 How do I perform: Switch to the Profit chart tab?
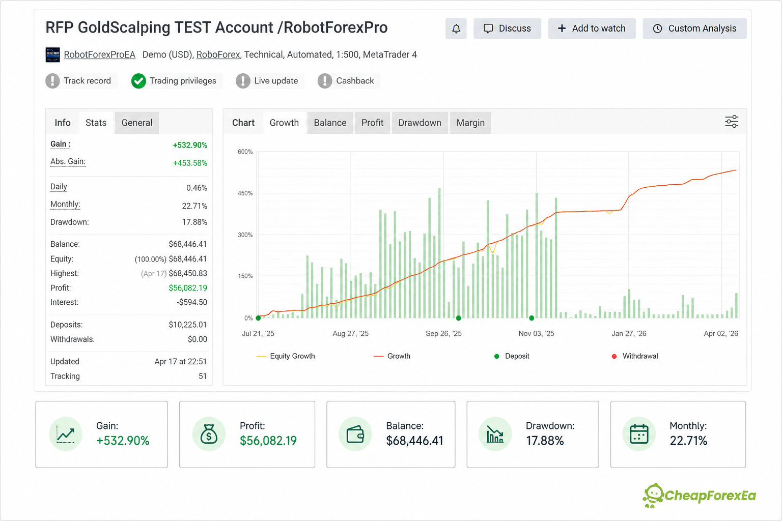372,123
